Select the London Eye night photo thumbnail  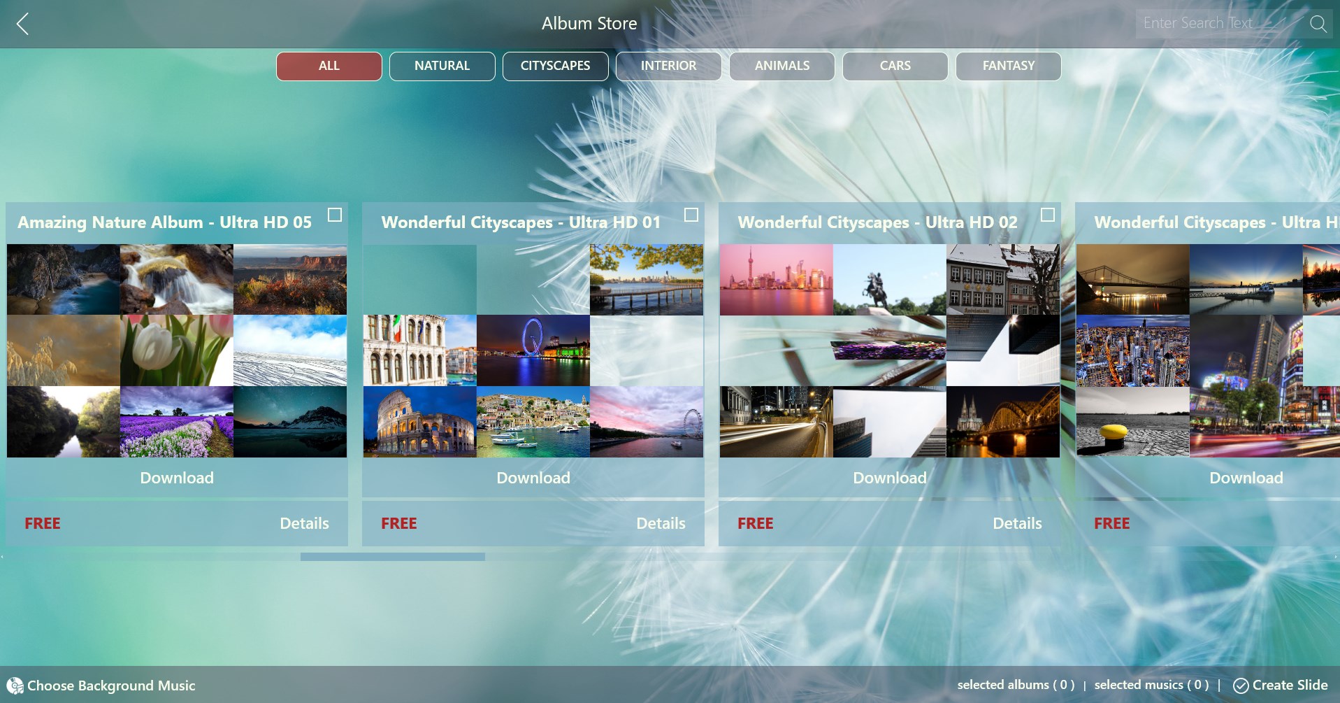(x=533, y=350)
